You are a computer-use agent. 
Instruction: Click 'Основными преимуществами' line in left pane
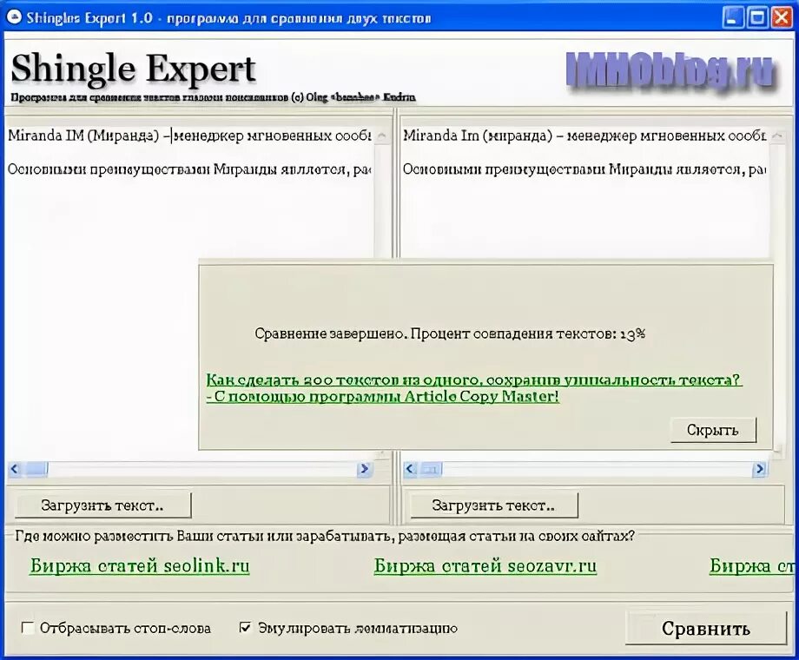189,169
